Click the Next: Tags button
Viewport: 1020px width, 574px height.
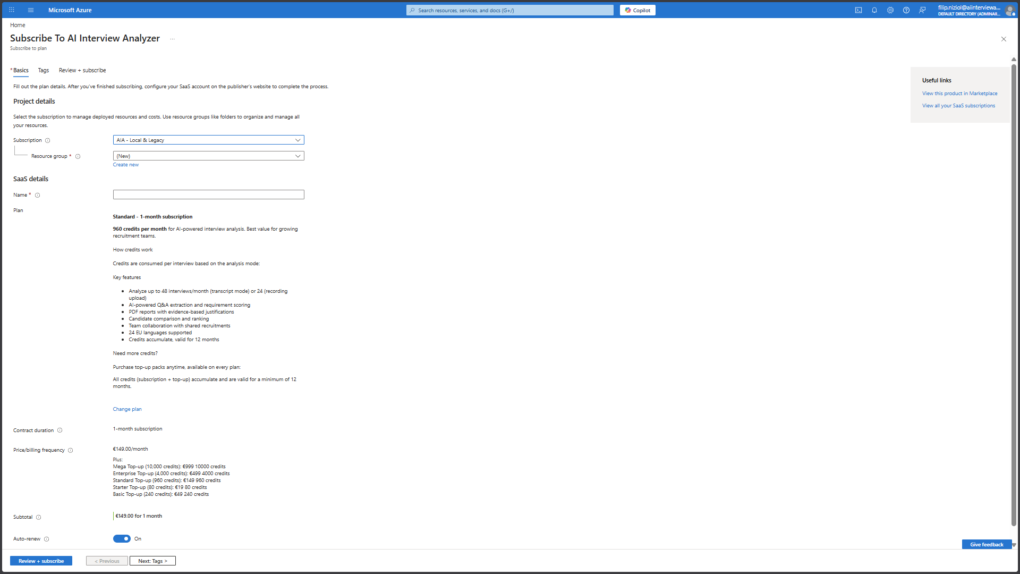pyautogui.click(x=152, y=561)
